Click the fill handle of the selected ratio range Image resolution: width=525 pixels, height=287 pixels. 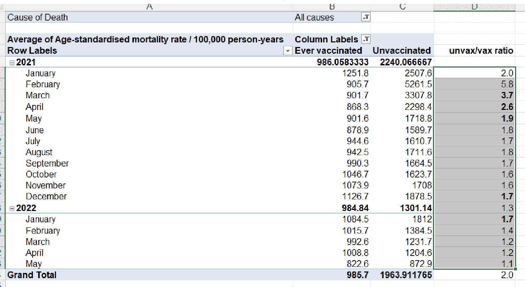(515, 269)
